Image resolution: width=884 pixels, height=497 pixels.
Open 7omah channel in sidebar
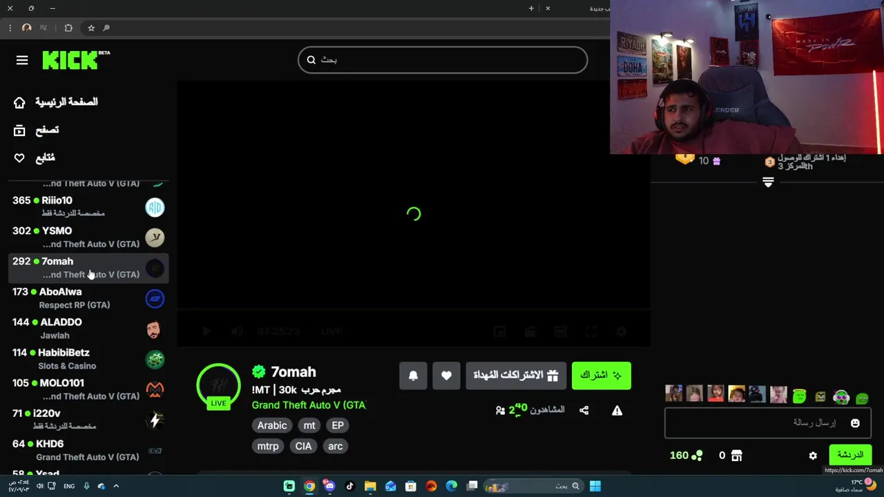point(88,268)
